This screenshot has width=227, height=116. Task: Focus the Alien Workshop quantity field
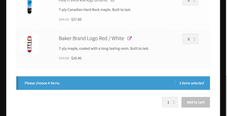[x=189, y=1]
